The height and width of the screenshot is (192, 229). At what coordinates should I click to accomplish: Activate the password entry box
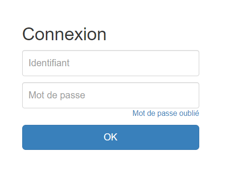click(110, 95)
